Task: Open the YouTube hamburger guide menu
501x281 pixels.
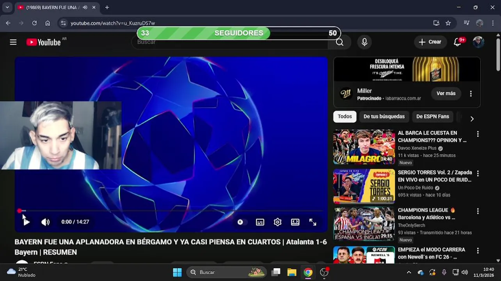Action: [x=13, y=42]
